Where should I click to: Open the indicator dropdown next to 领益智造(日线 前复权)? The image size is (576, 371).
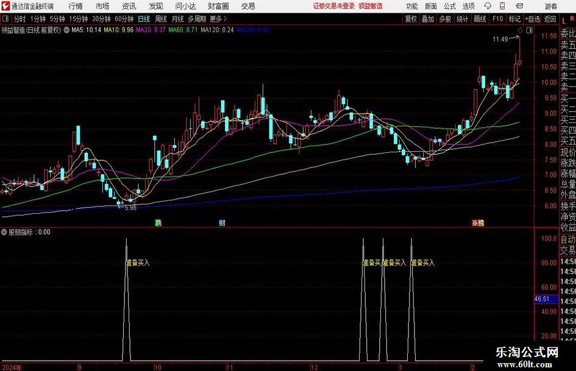(x=66, y=30)
